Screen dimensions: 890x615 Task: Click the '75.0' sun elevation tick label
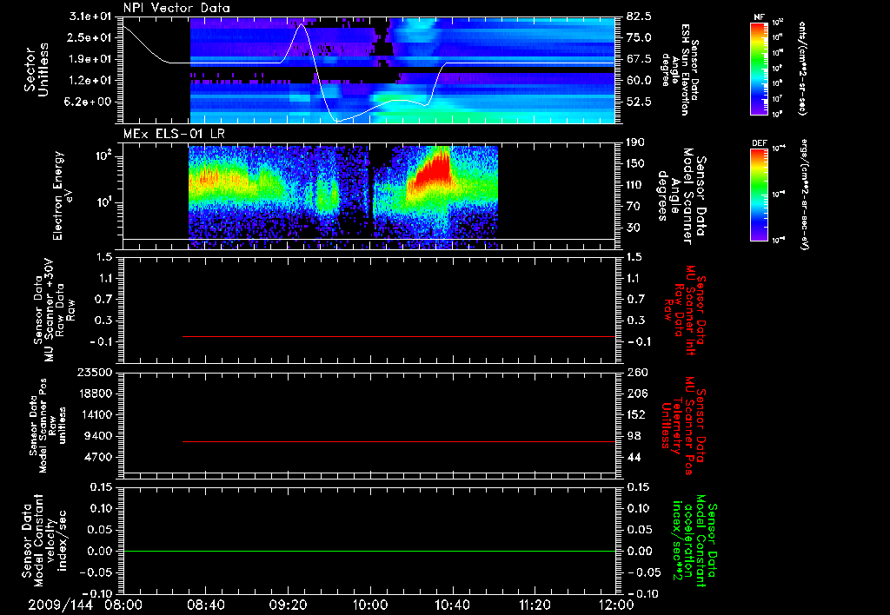[639, 37]
